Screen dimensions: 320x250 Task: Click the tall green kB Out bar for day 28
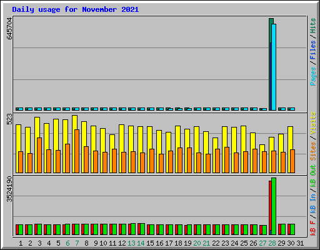[x=274, y=206]
